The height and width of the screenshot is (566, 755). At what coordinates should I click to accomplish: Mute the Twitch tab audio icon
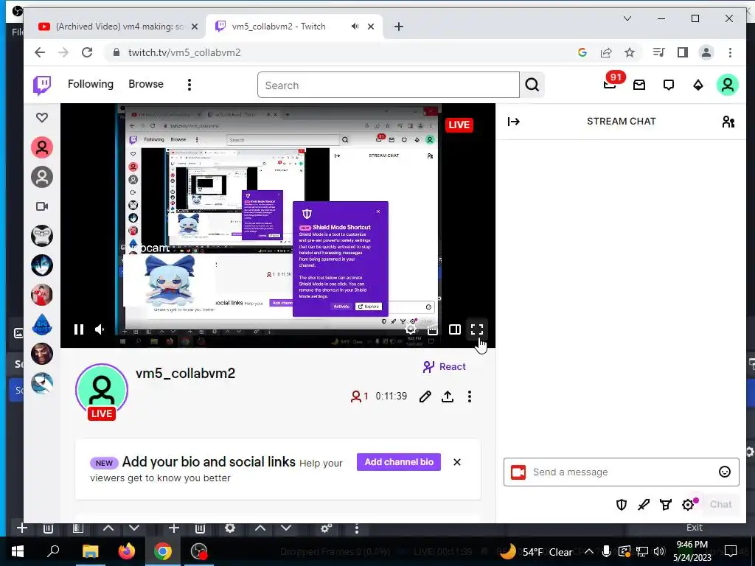point(355,27)
